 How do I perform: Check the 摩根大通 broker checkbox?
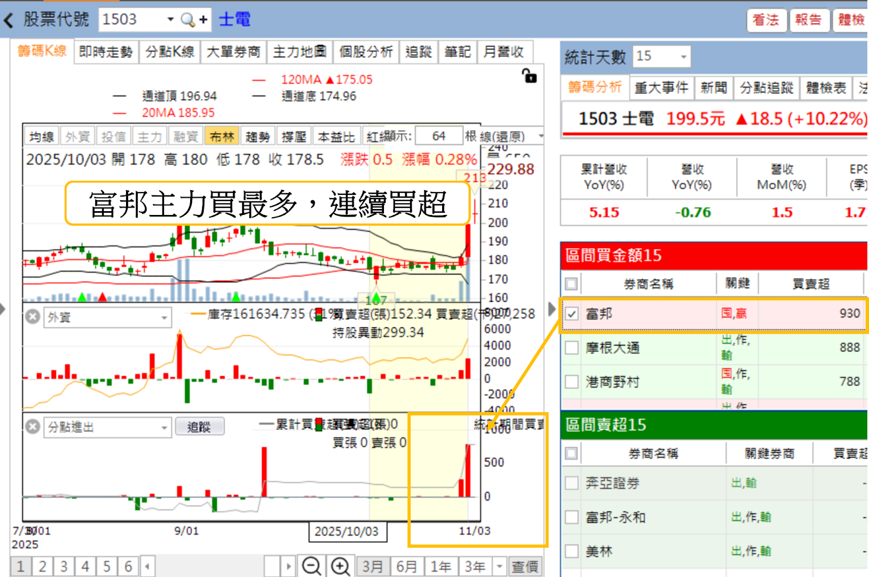click(572, 347)
